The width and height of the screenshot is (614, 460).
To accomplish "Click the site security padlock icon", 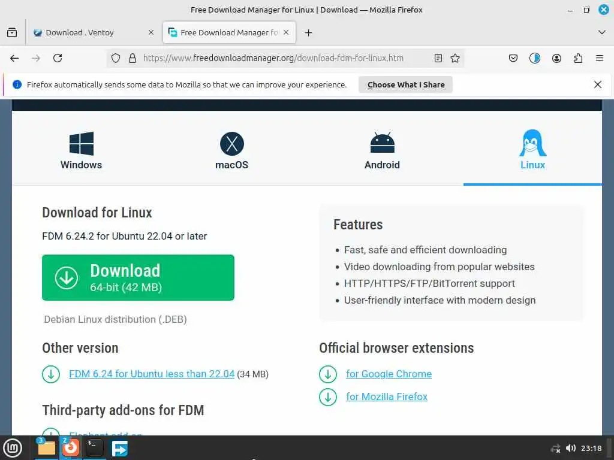I will 133,58.
